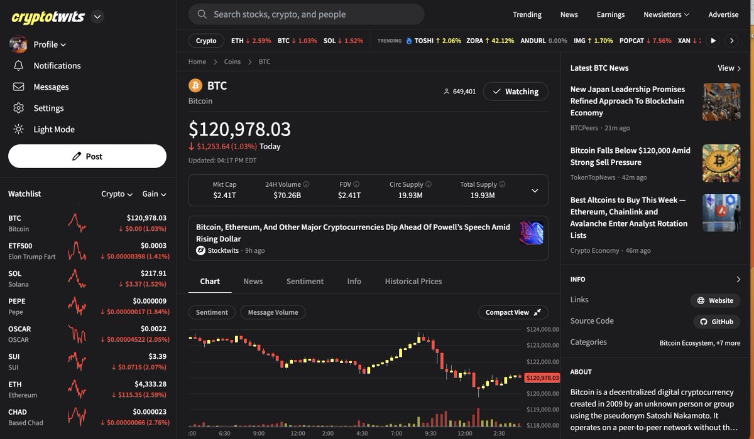This screenshot has width=754, height=439.
Task: Select CHAD Based Chad in the watchlist
Action: (87, 417)
